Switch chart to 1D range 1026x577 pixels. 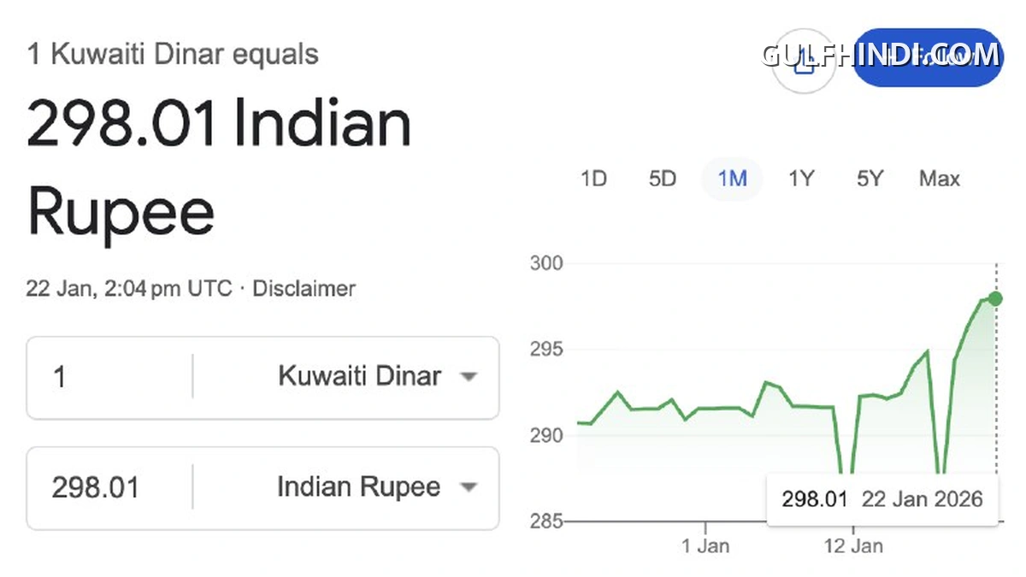[x=593, y=179]
